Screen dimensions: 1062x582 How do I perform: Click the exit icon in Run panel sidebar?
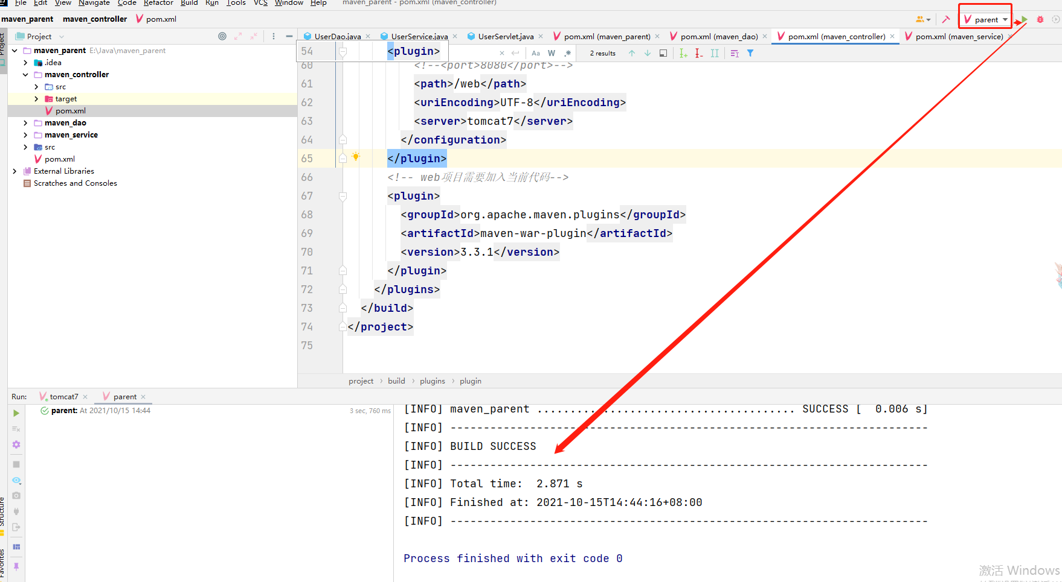(x=16, y=527)
